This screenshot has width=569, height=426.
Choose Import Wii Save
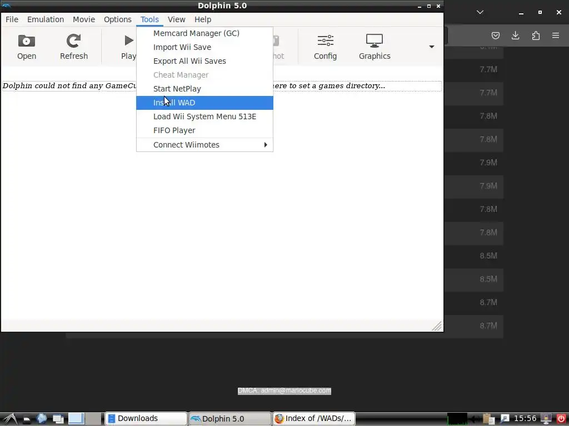pyautogui.click(x=204, y=47)
